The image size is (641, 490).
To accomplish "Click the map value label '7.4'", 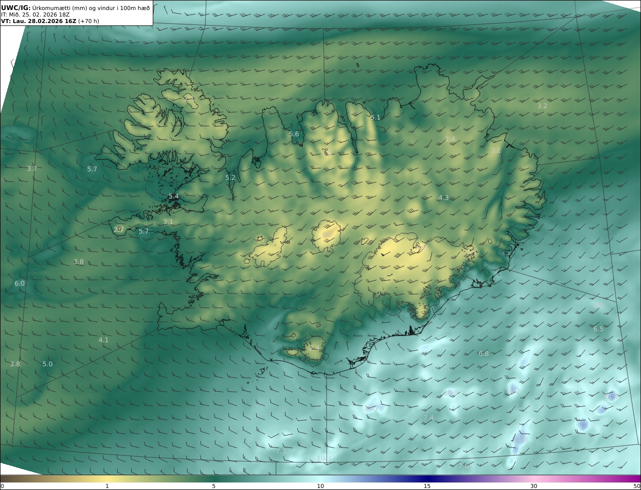I will pos(429,417).
